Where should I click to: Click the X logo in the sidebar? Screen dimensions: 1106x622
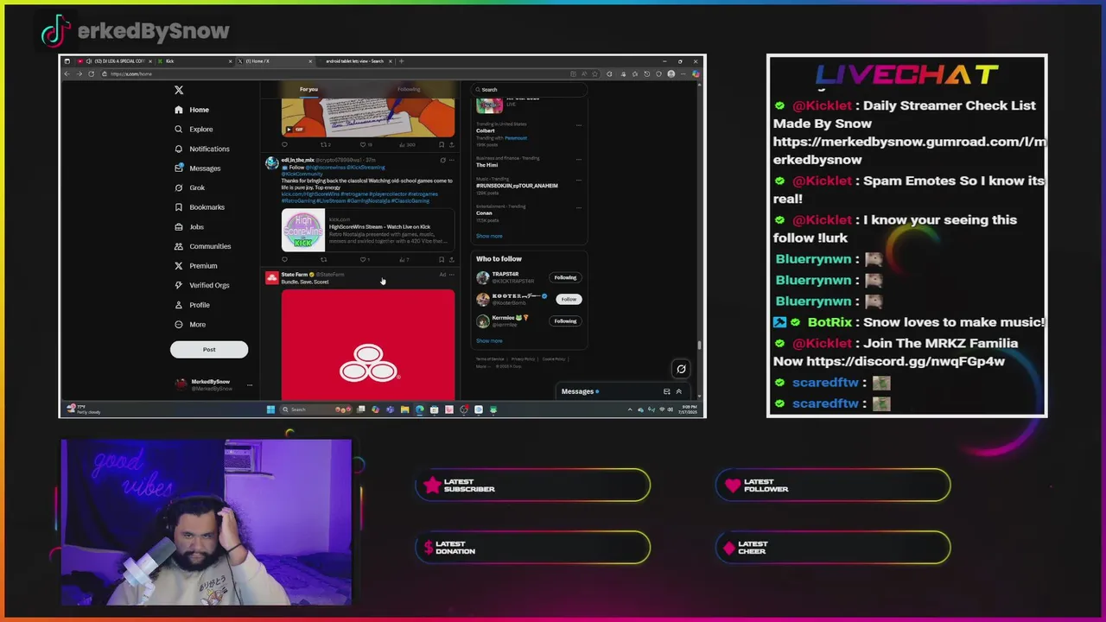[x=179, y=90]
